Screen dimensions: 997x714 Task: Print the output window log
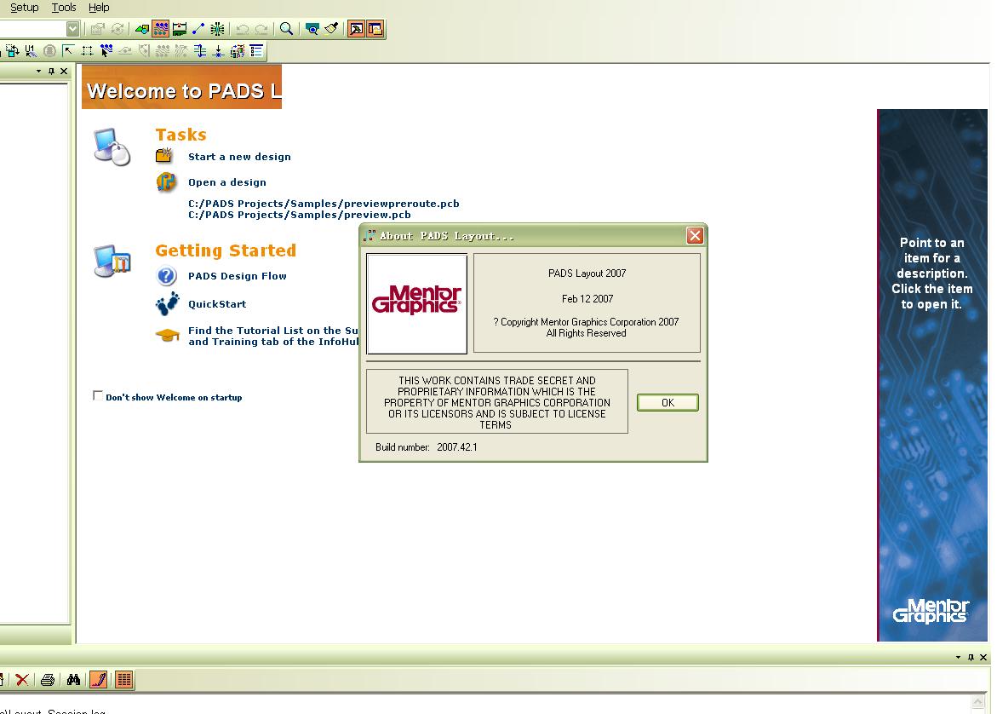click(x=48, y=680)
